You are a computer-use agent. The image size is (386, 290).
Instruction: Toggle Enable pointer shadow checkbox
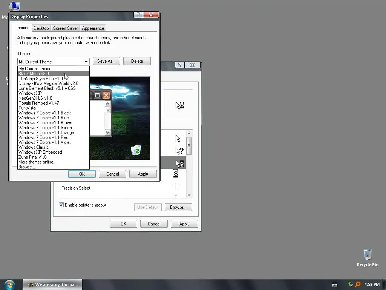(61, 205)
